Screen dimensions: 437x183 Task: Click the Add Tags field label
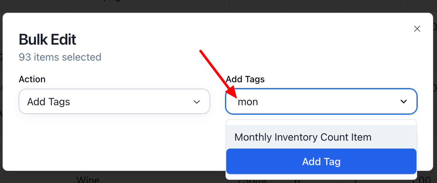[245, 79]
